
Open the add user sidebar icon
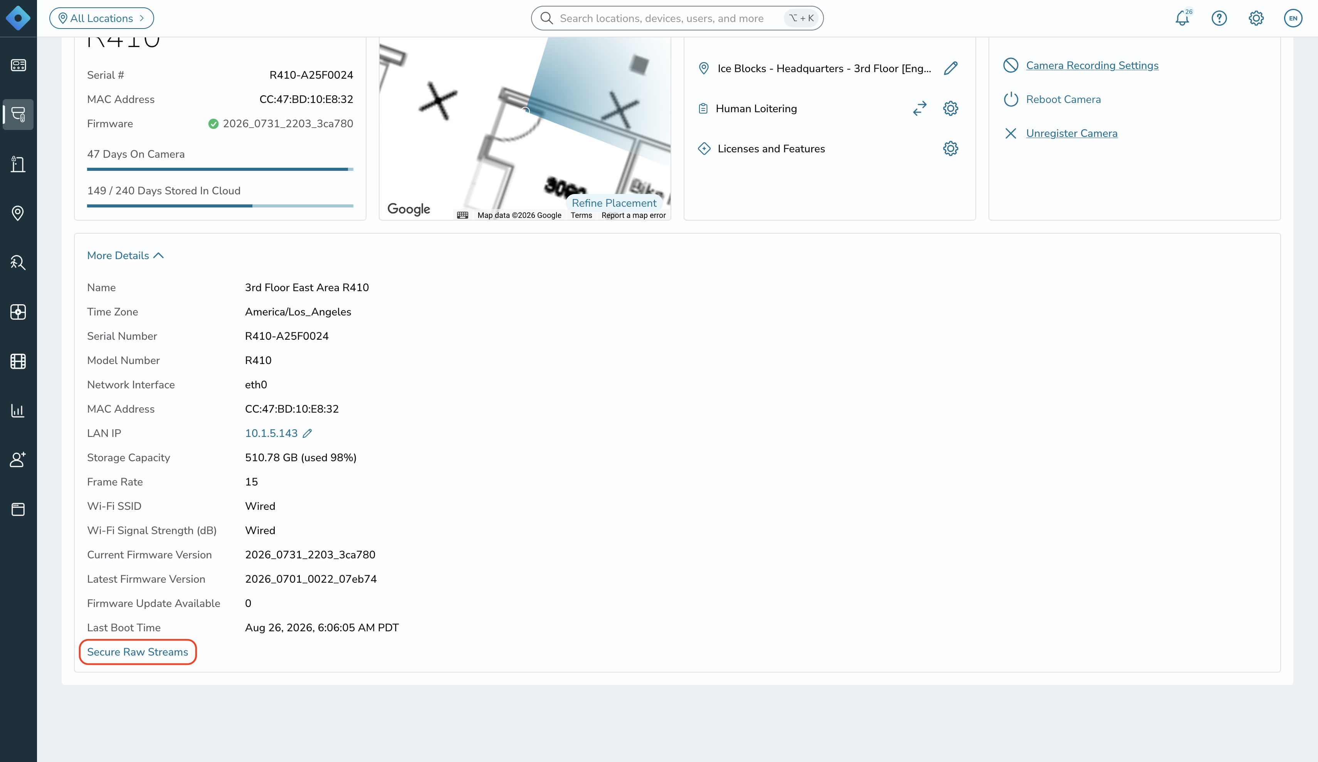tap(18, 460)
